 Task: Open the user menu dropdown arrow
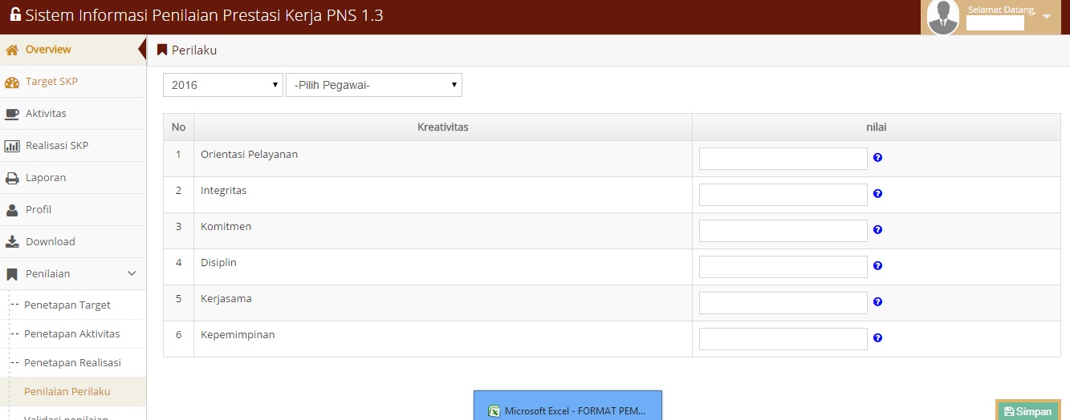pos(1046,17)
